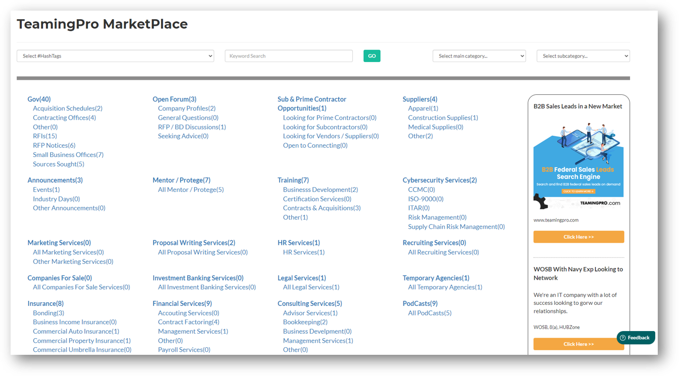Open the Select #HashTags dropdown
The image size is (679, 376).
(x=115, y=56)
